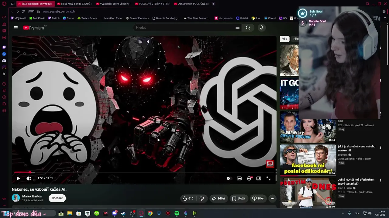The width and height of the screenshot is (389, 218).
Task: Open the iCloud bookmark
Action: tap(270, 18)
